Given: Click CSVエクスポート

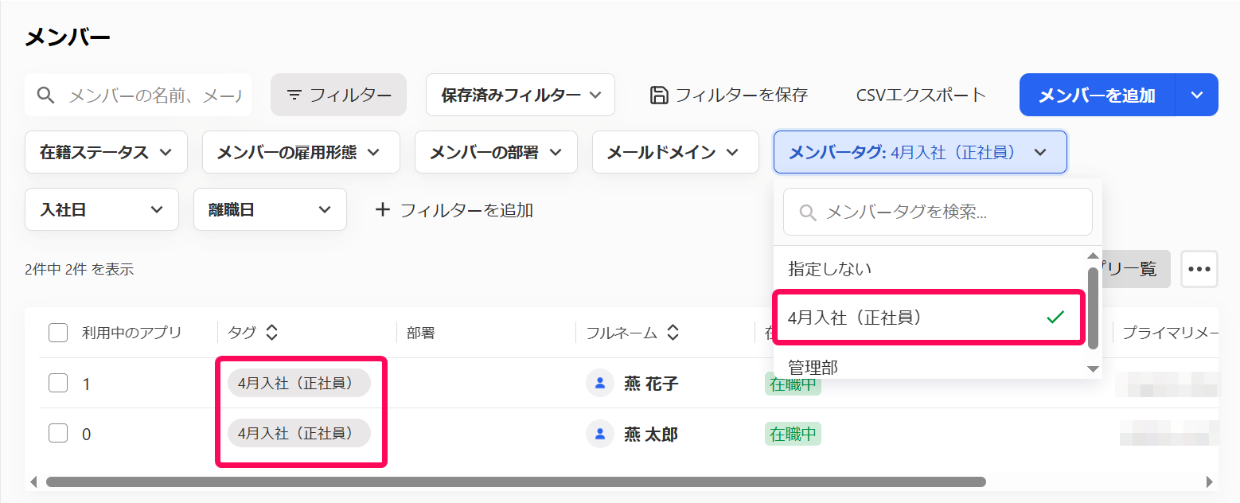Looking at the screenshot, I should [x=921, y=96].
